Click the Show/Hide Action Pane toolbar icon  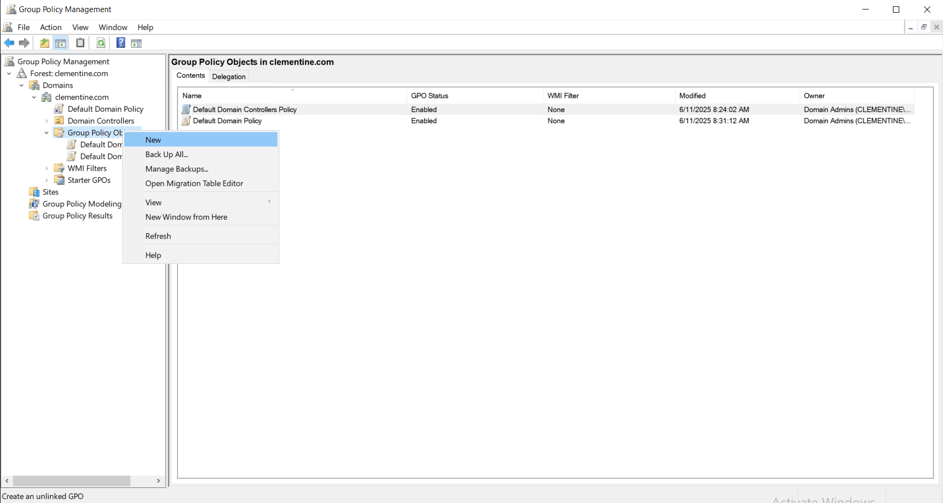click(136, 43)
